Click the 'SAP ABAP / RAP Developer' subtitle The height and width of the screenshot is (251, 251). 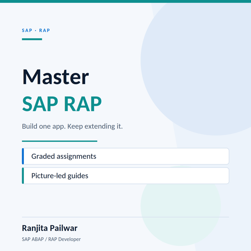click(x=51, y=239)
